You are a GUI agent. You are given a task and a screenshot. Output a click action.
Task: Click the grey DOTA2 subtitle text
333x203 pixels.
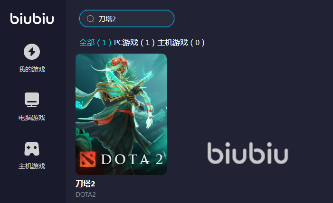[86, 194]
